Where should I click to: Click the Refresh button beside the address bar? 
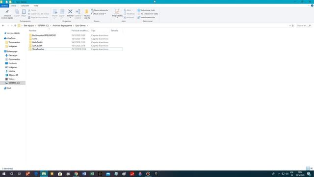pos(293,26)
